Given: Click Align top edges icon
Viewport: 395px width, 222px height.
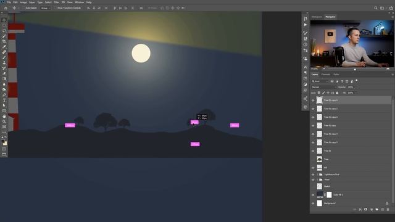Looking at the screenshot, I should [x=115, y=8].
